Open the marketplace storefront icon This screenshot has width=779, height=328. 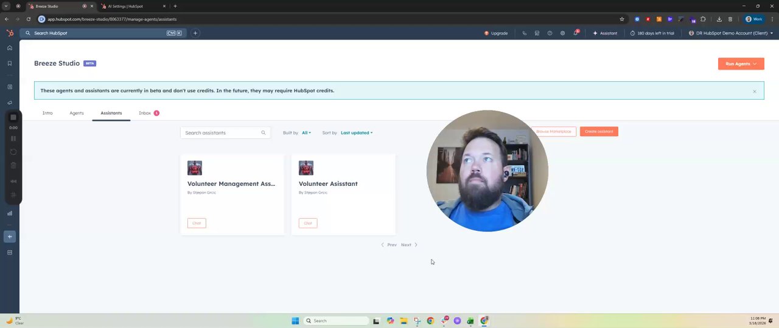[537, 33]
